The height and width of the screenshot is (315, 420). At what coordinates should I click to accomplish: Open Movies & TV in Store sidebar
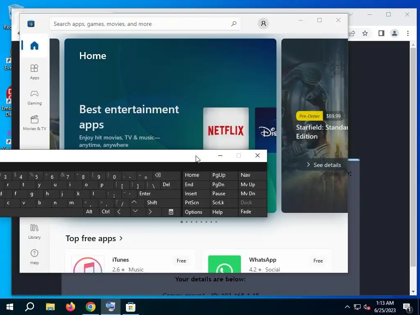pyautogui.click(x=34, y=123)
